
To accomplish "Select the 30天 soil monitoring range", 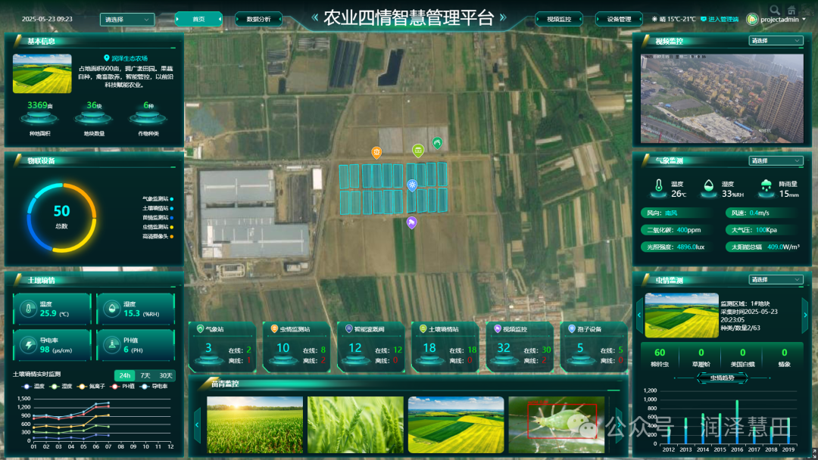I will click(166, 375).
